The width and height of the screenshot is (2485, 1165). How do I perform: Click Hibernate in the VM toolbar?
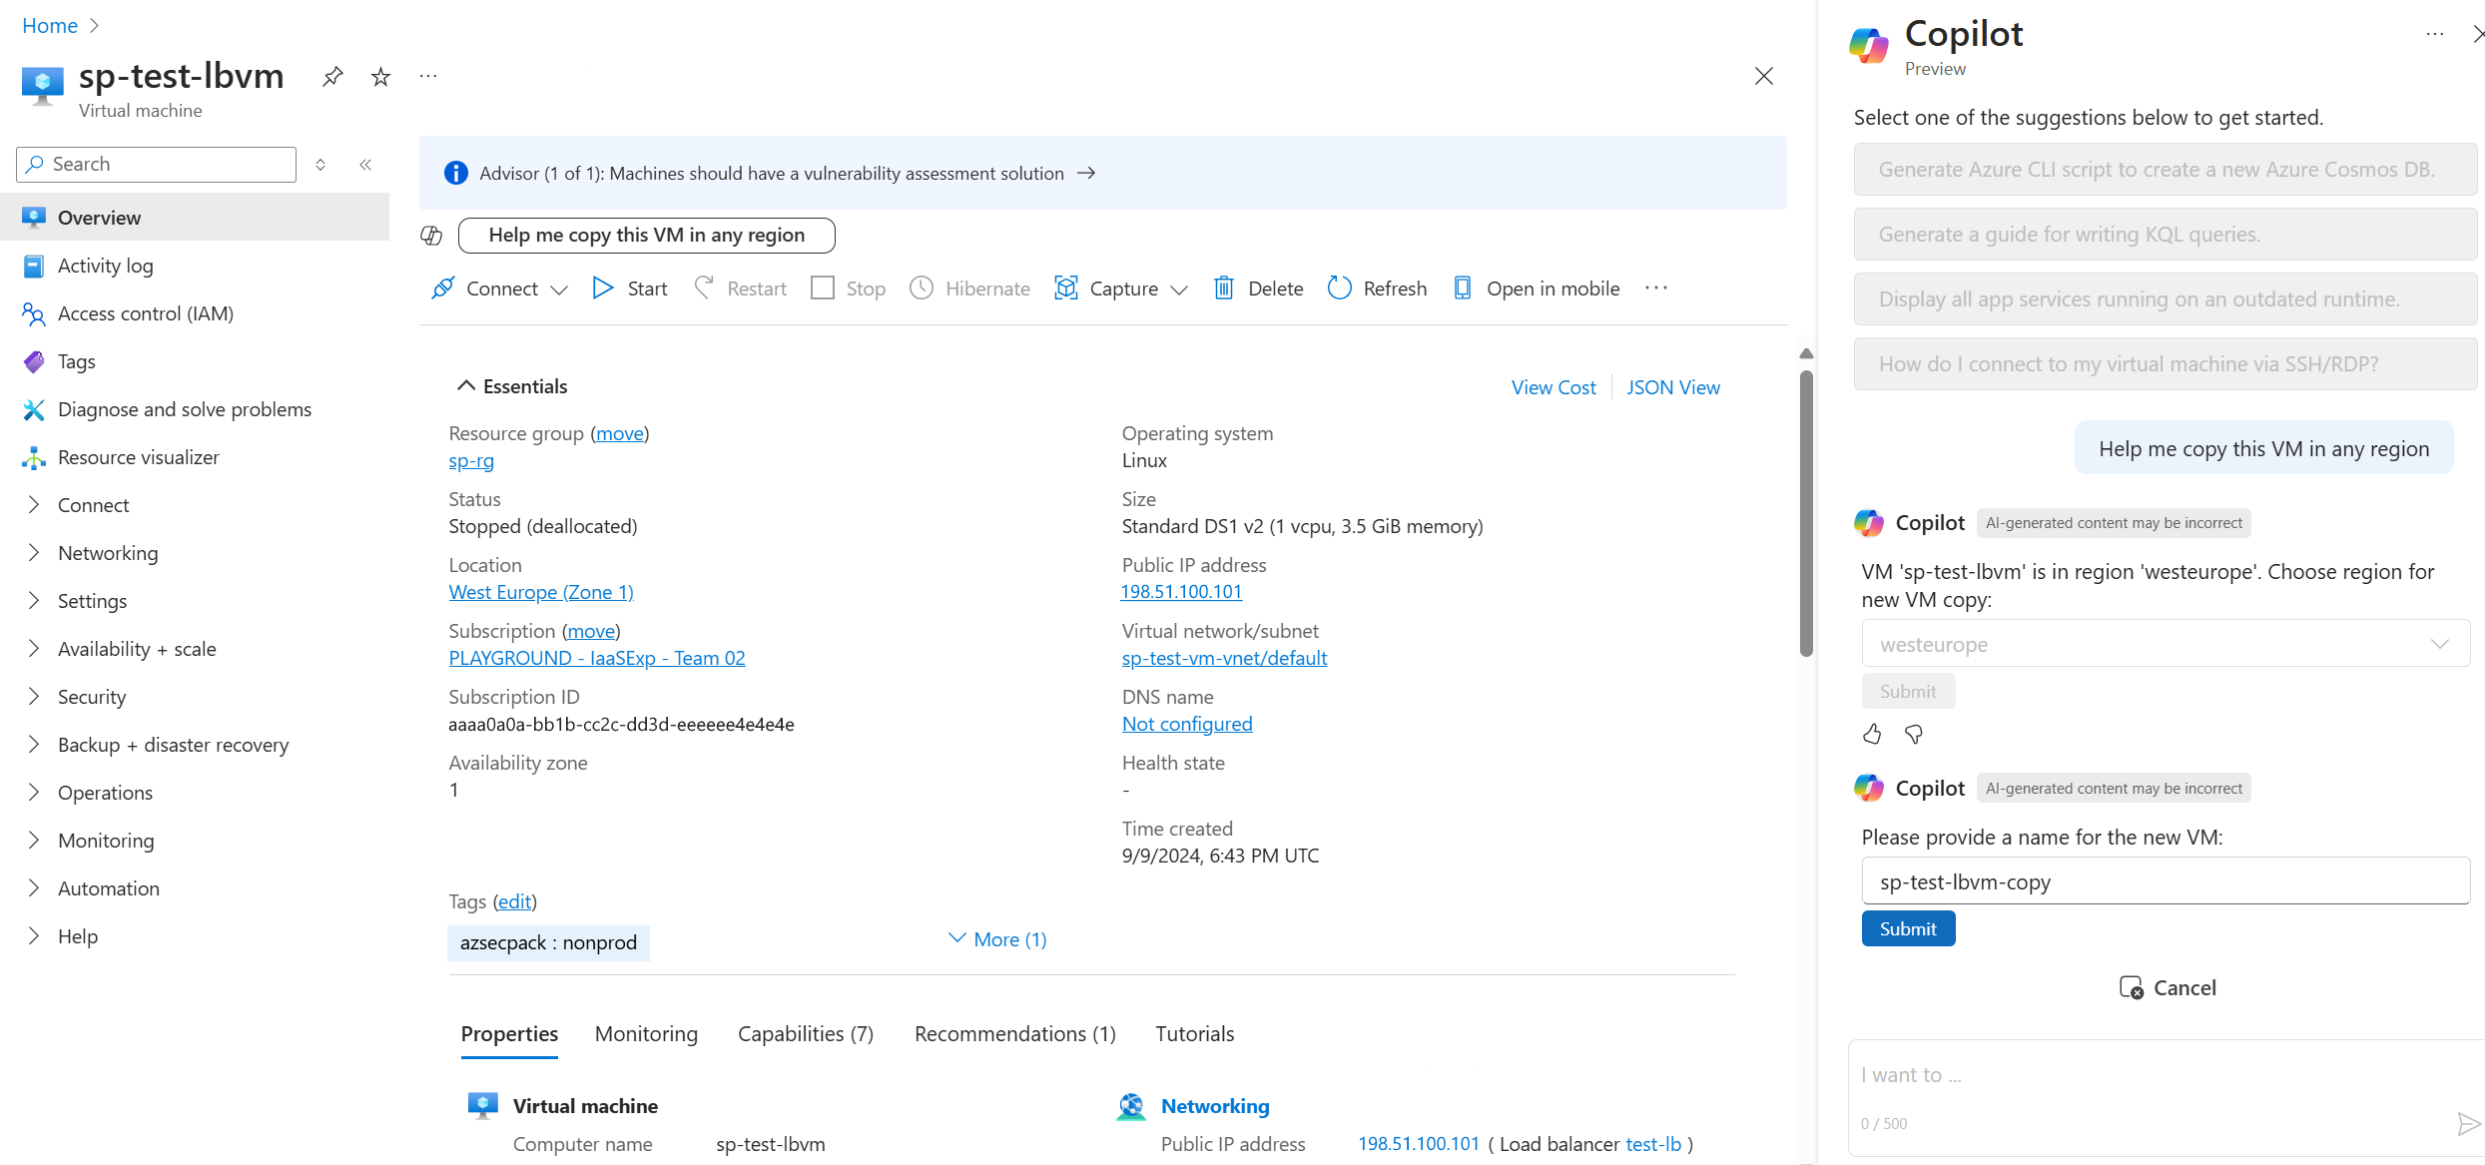point(970,289)
